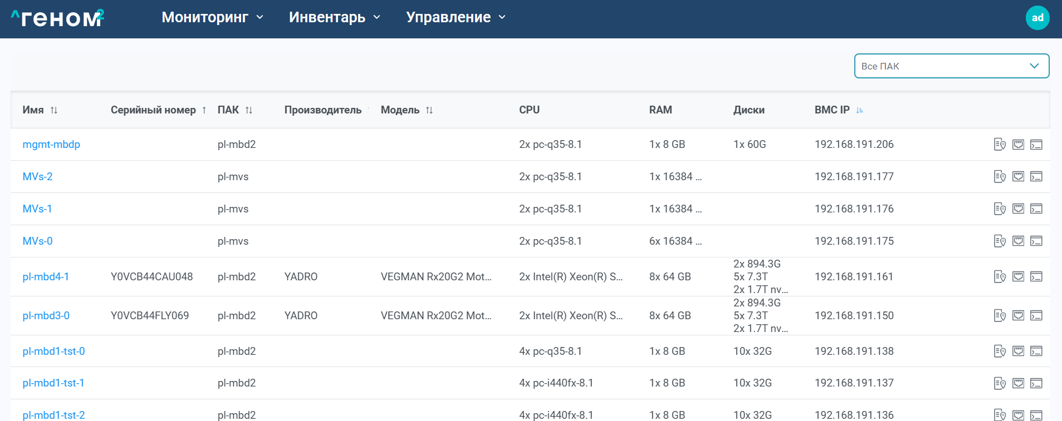Expand the Мониторинг menu
This screenshot has height=421, width=1062.
[x=212, y=17]
